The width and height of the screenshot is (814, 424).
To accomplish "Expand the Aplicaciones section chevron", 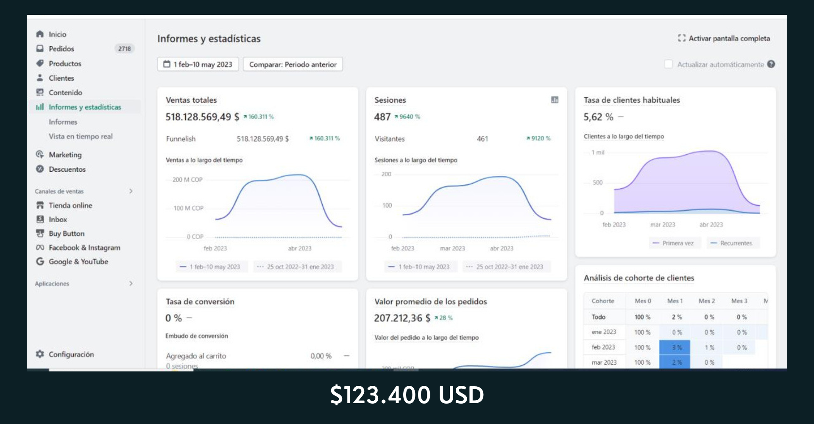I will click(x=131, y=283).
